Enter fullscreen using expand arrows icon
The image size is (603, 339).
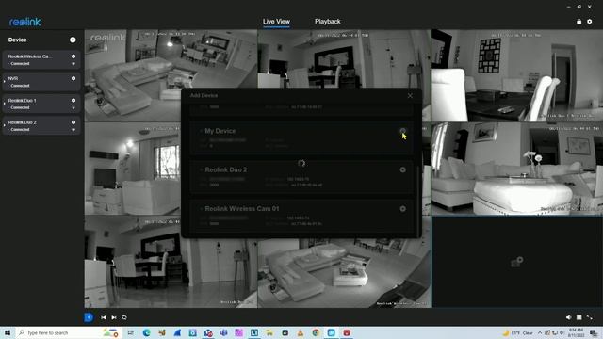pos(589,317)
